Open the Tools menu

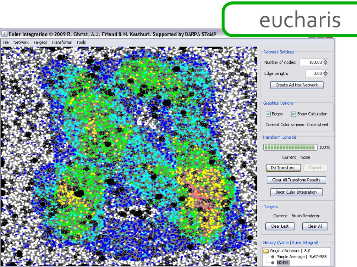[81, 42]
